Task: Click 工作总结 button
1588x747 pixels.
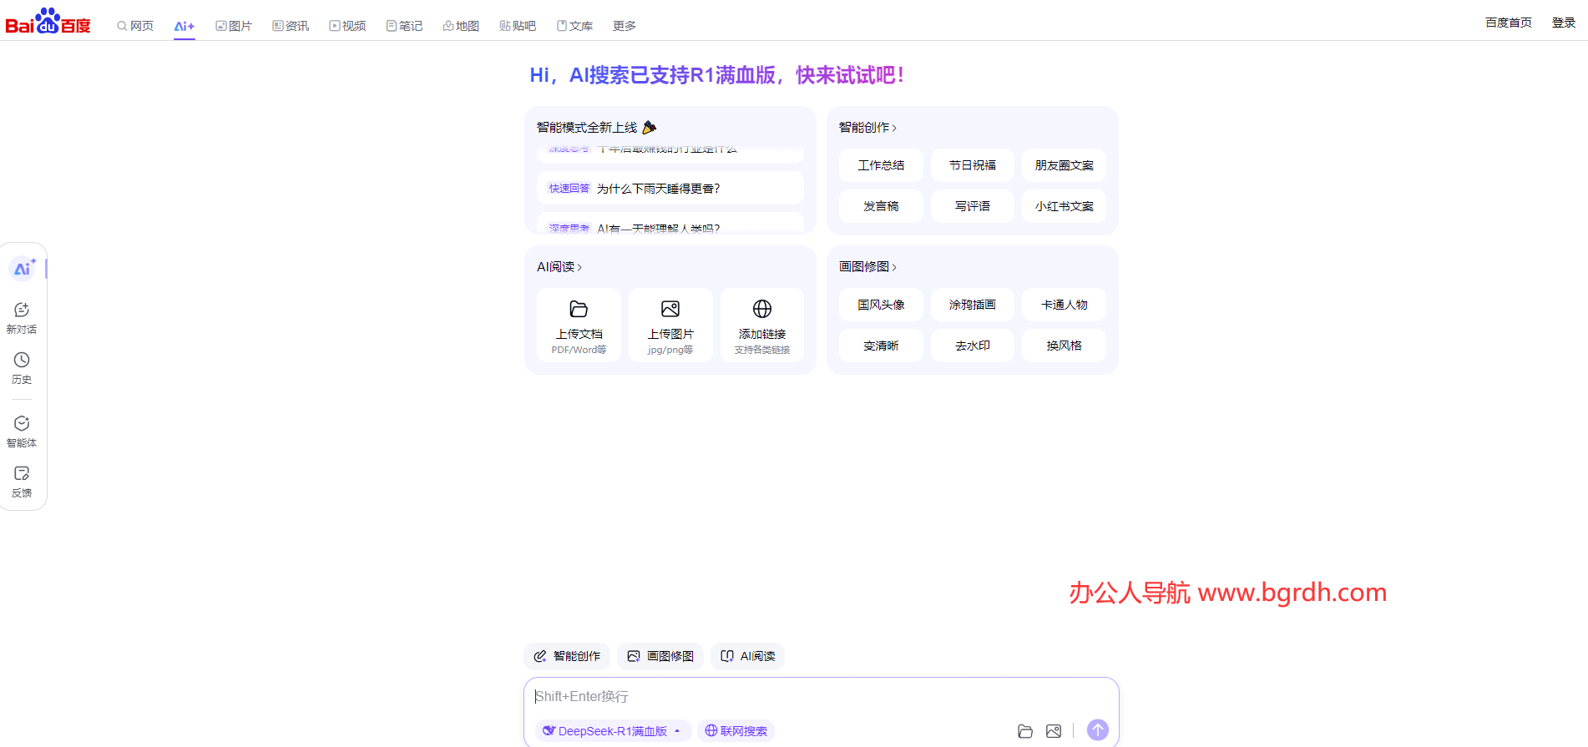Action: pos(881,165)
